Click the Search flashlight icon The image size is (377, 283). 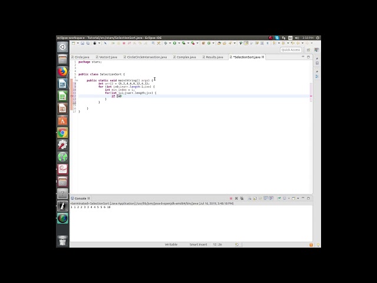pyautogui.click(x=230, y=43)
